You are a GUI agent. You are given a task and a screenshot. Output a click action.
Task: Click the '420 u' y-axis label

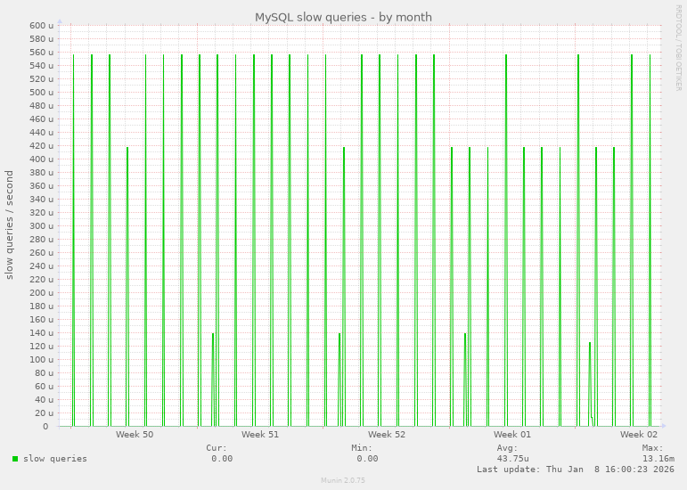click(42, 146)
